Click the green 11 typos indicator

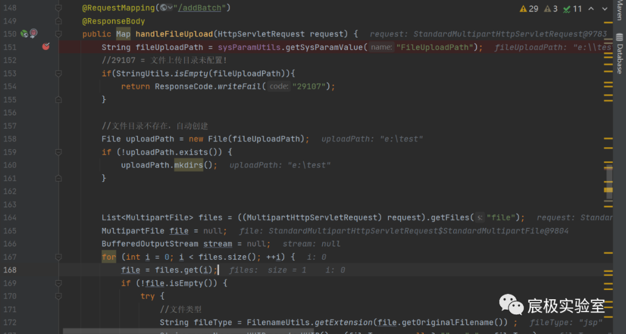coord(573,9)
